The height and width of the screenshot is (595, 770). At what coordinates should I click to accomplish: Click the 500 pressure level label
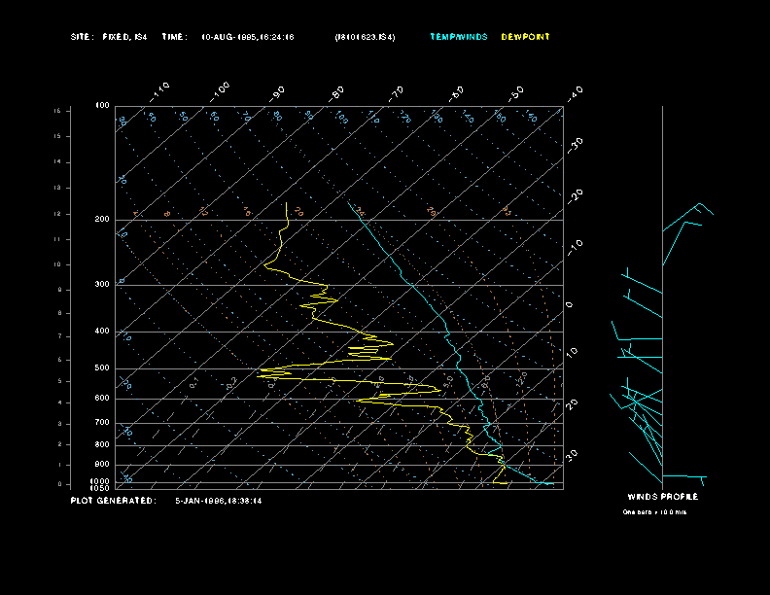pos(102,368)
